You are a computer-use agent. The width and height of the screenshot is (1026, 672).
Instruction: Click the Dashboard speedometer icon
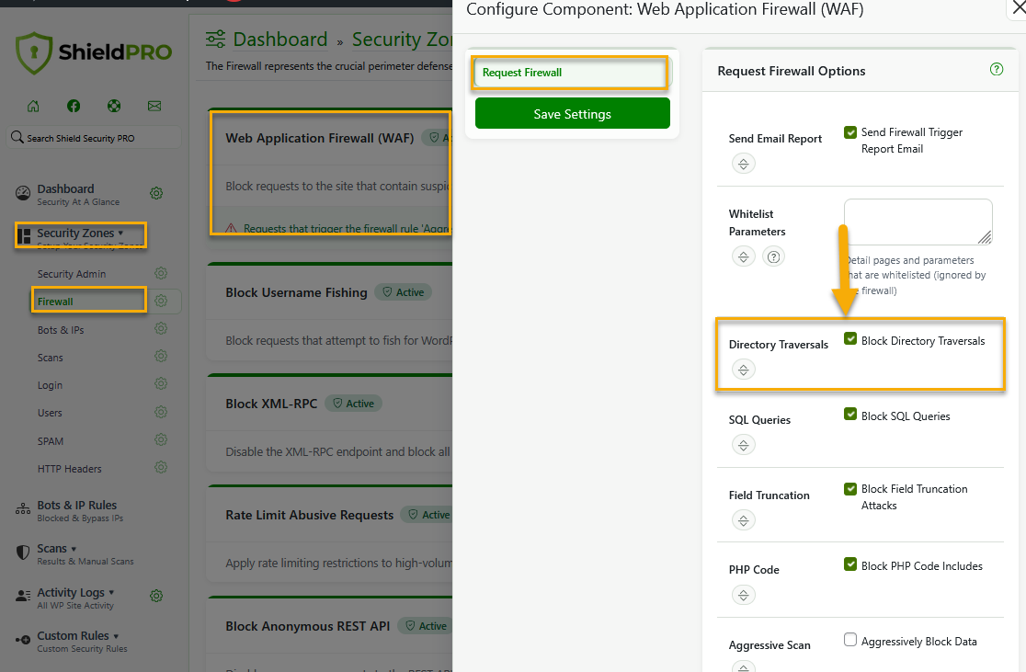coord(23,193)
